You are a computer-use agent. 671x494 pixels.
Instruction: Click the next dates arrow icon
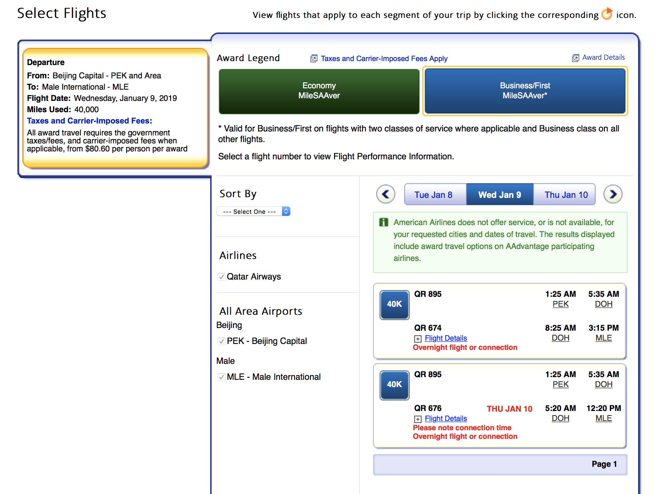pyautogui.click(x=613, y=194)
